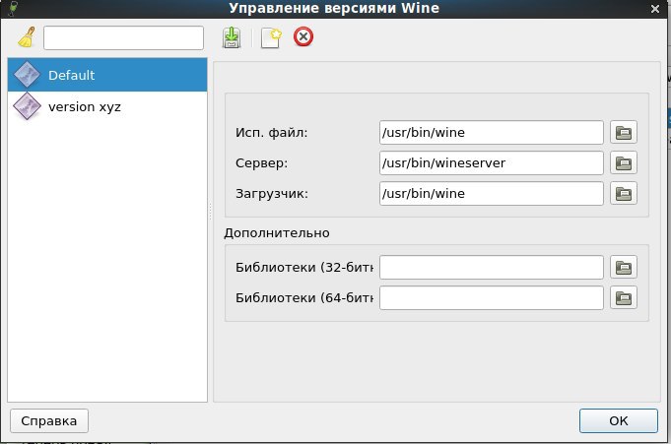
Task: Click the Wine glass title bar icon
Action: click(x=13, y=8)
